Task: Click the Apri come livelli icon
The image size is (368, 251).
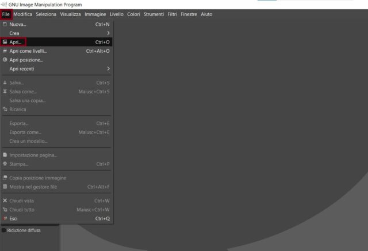Action: (5, 51)
